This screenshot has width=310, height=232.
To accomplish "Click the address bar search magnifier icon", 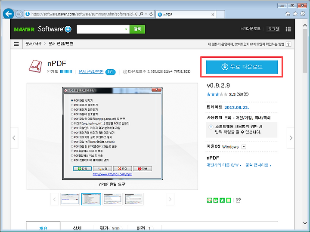I will coord(141,14).
